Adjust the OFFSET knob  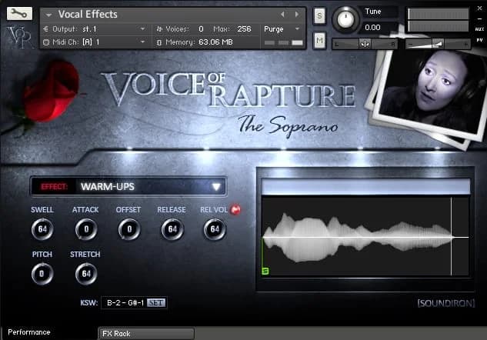point(129,229)
